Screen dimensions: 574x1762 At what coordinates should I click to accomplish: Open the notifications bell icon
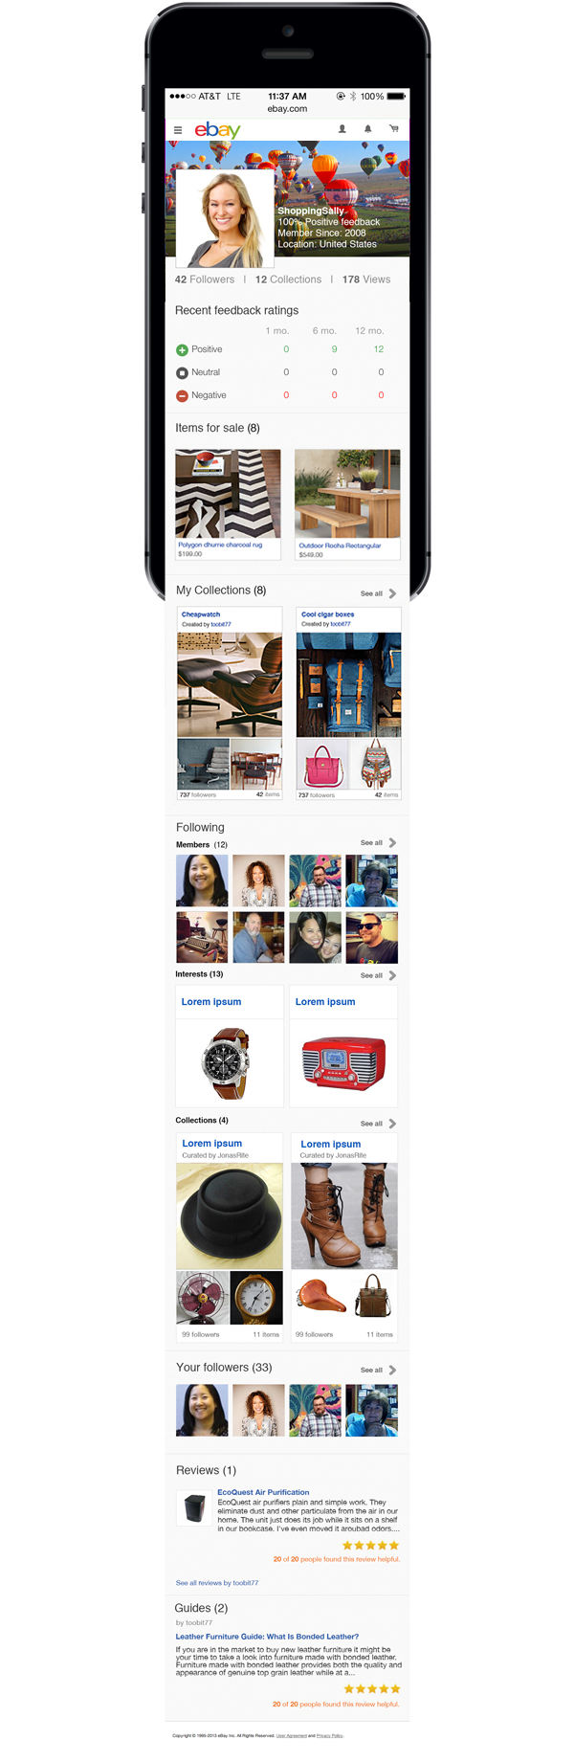(x=367, y=128)
